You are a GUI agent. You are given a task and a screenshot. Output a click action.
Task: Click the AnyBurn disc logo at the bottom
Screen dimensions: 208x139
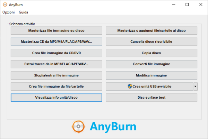(78, 126)
